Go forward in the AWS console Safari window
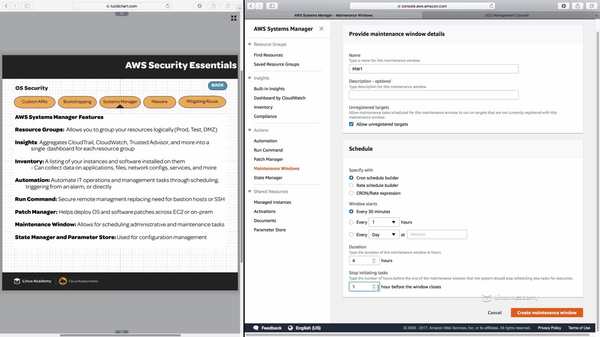 point(260,6)
